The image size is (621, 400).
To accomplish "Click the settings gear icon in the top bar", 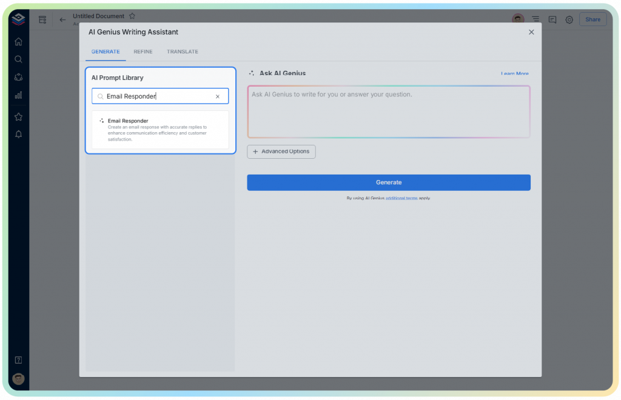I will (x=569, y=19).
